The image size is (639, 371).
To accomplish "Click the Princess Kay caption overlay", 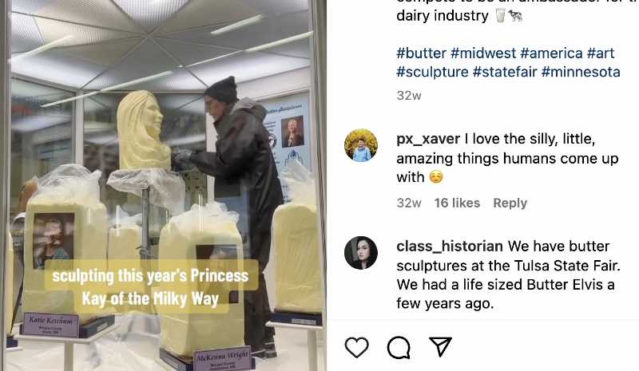I will tap(150, 286).
